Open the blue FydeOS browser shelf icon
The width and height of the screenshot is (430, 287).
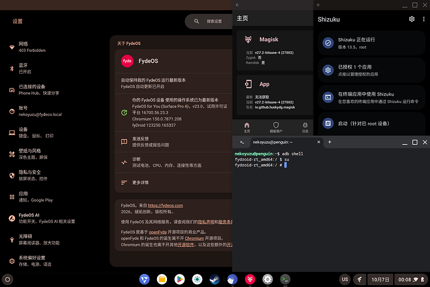[x=144, y=280]
